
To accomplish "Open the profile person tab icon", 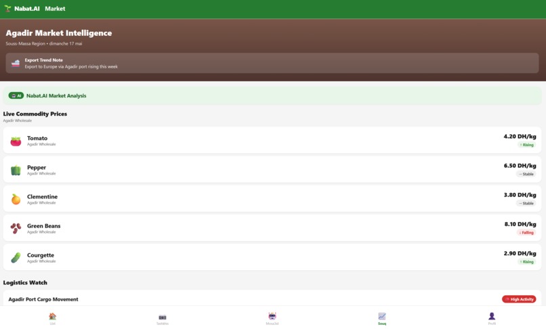I will coord(492,316).
